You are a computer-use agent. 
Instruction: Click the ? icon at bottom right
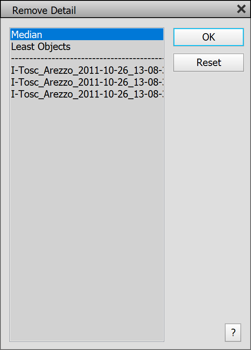pos(233,332)
